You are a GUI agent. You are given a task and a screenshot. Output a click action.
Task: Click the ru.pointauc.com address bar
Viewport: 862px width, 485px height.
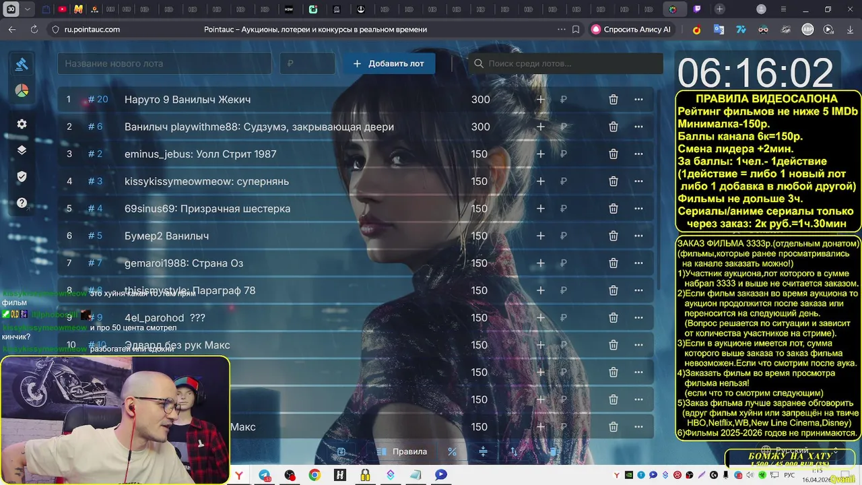tap(92, 30)
